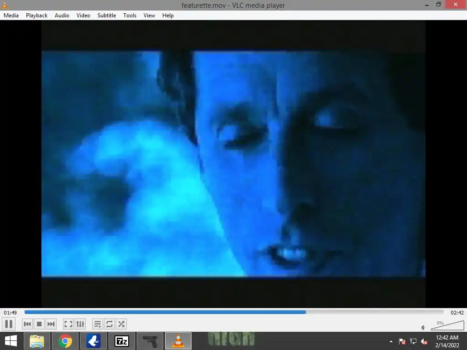Open File Explorer from taskbar
Viewport: 467px width, 350px height.
[x=37, y=341]
